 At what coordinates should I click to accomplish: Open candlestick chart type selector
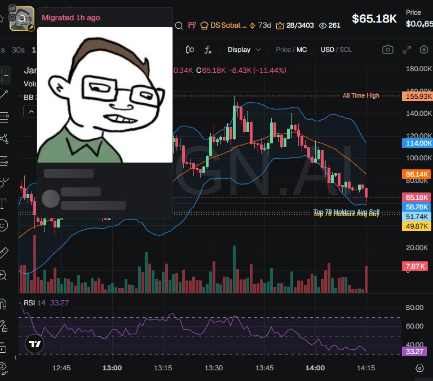tap(189, 50)
